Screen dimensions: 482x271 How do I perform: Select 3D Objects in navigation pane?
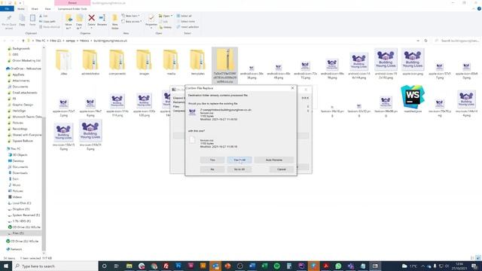tap(20, 155)
